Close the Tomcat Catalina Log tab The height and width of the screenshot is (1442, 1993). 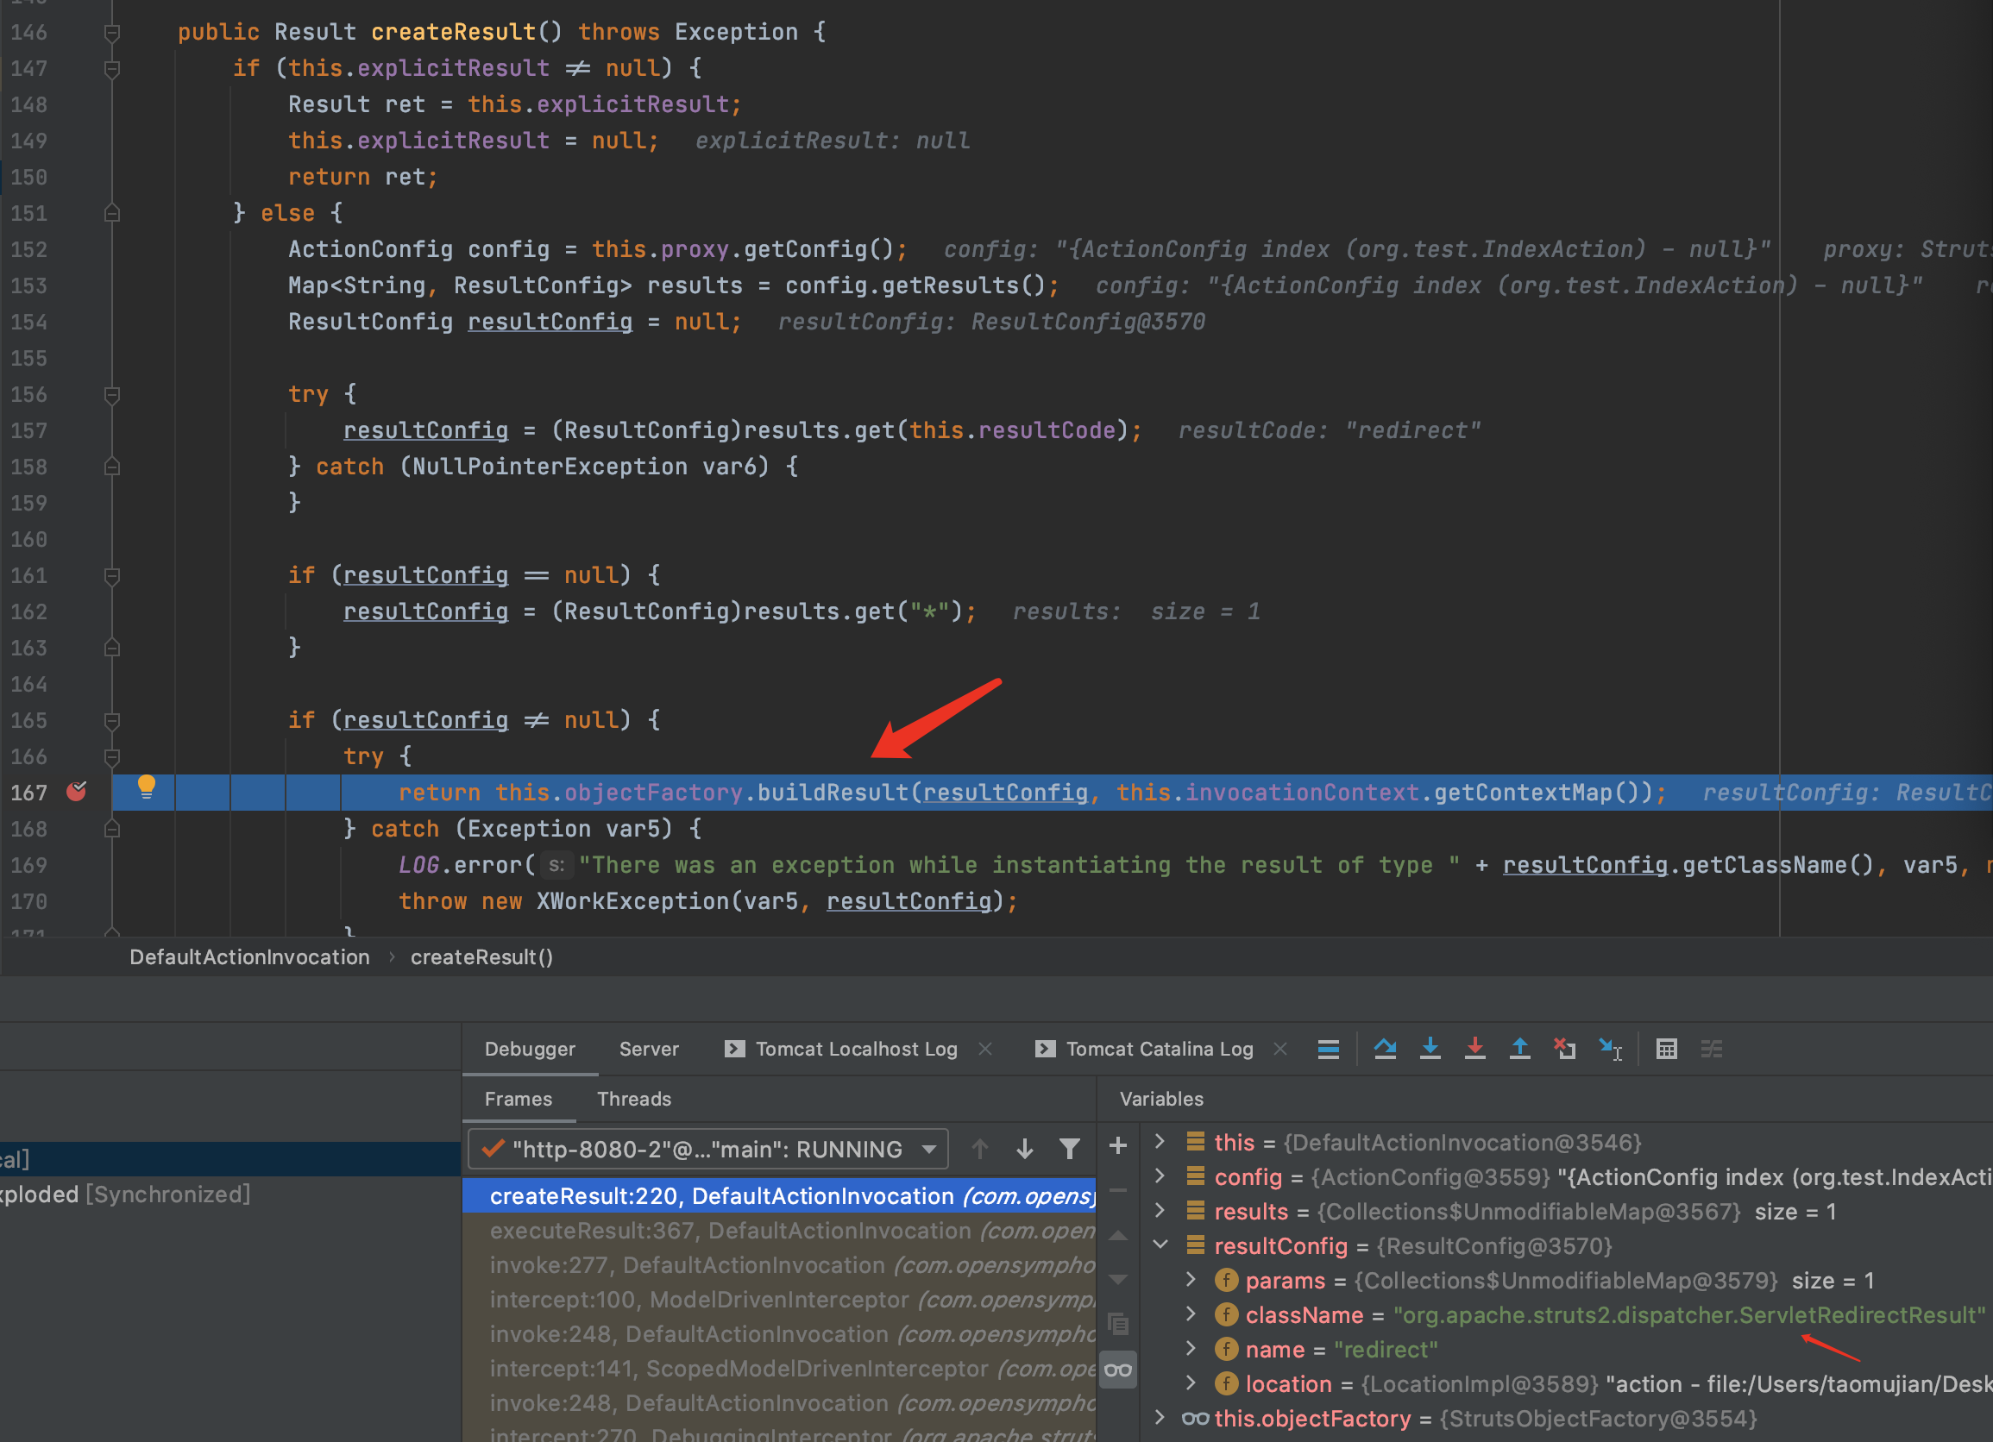tap(1280, 1049)
